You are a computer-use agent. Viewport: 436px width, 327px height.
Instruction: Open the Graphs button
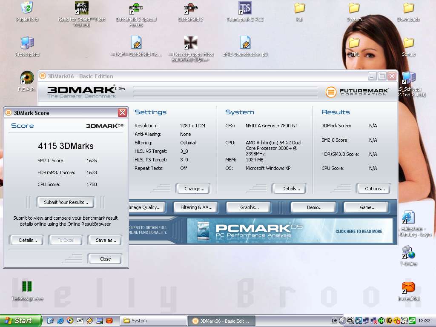249,207
